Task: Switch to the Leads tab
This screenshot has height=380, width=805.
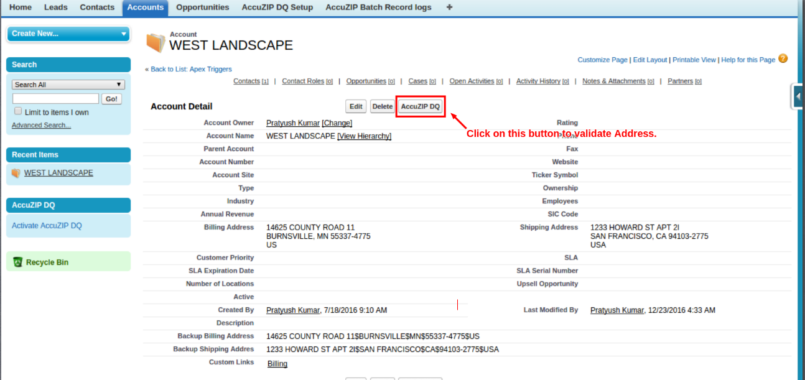Action: (55, 7)
